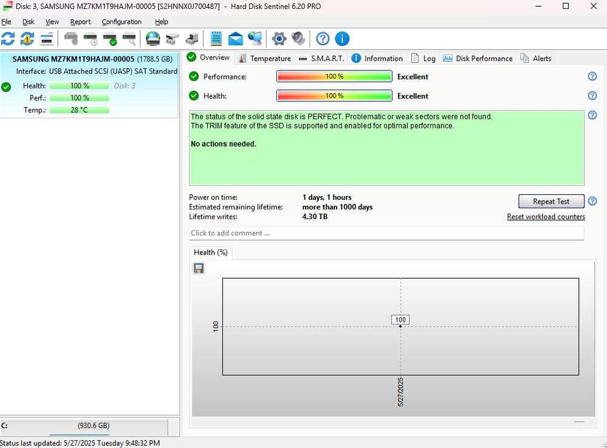The width and height of the screenshot is (607, 448).
Task: Click the 'Status last updated' status bar text
Action: [79, 443]
